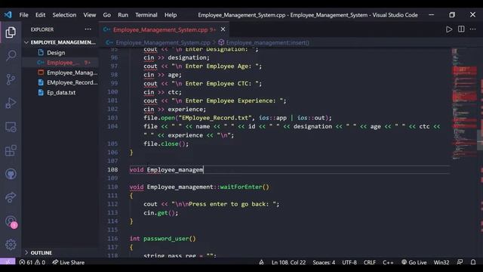
Task: Click the editor vertical scrollbar thumb
Action: click(x=480, y=140)
